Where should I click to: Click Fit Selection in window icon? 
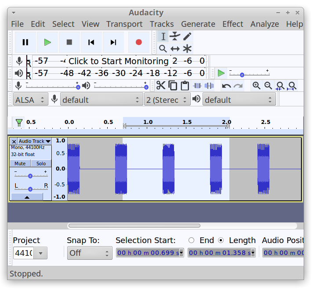tap(280, 86)
